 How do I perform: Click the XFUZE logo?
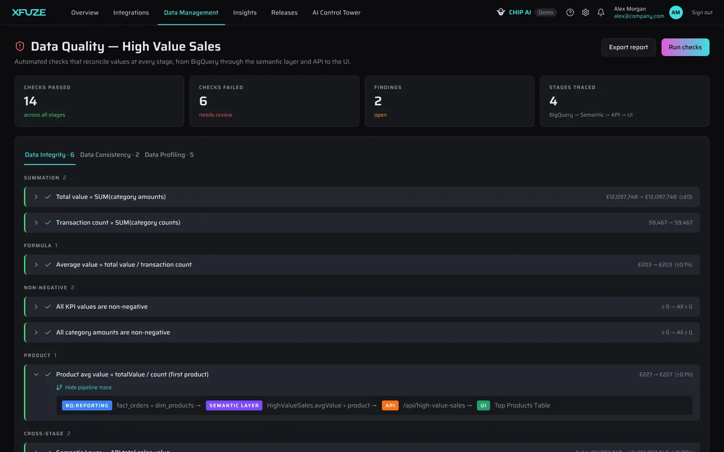point(29,12)
